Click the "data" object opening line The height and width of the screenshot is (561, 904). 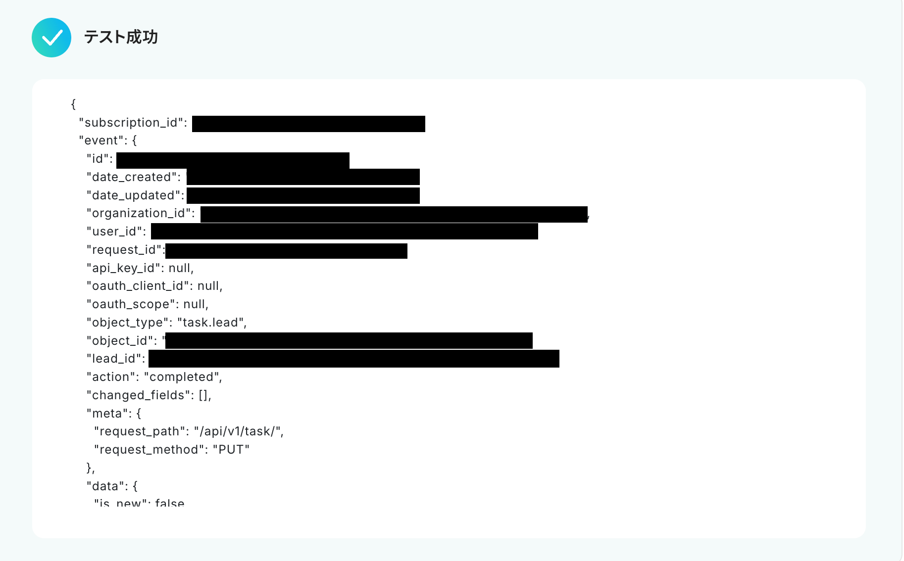click(x=112, y=486)
